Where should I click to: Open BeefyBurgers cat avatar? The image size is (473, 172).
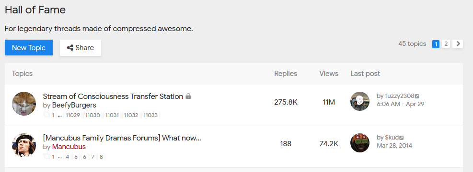click(24, 104)
